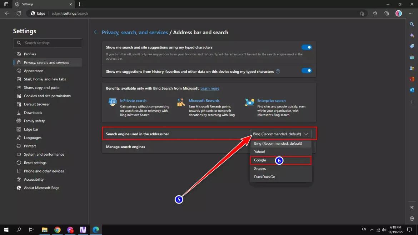Open a new tab with plus button
The width and height of the screenshot is (418, 235).
[79, 4]
